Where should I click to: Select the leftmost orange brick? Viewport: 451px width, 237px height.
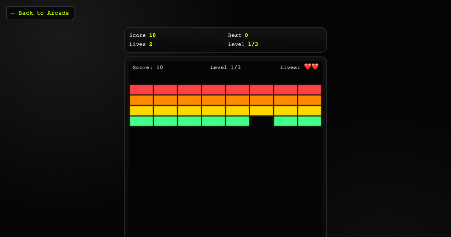pos(141,100)
